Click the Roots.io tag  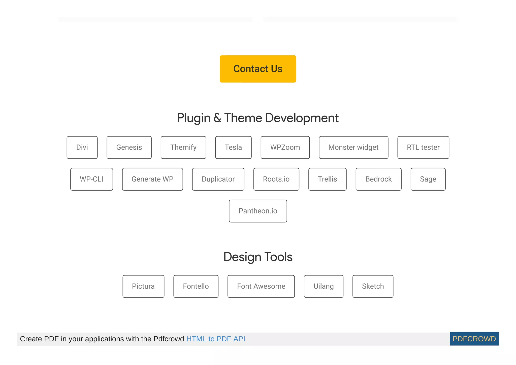point(276,179)
